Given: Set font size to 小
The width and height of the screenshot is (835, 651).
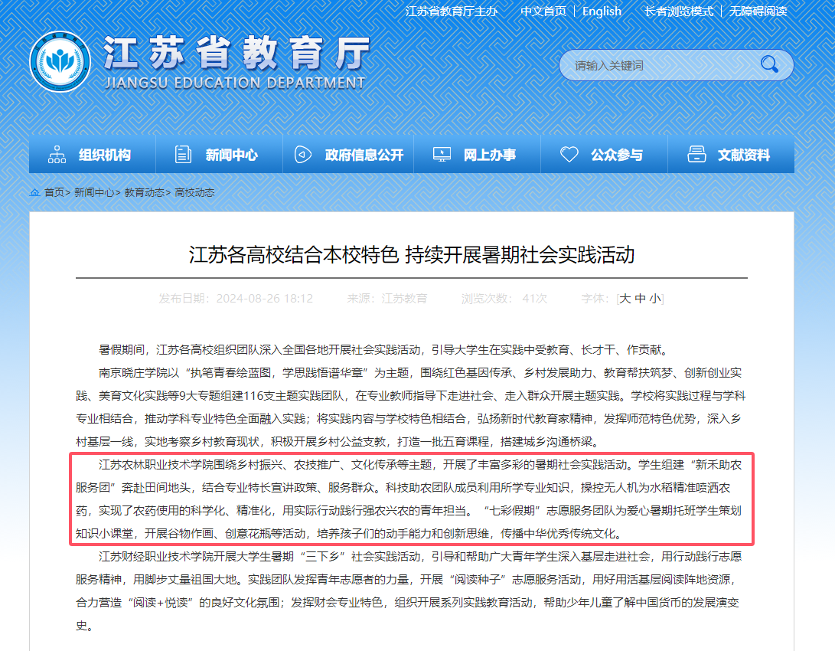Looking at the screenshot, I should (x=654, y=299).
